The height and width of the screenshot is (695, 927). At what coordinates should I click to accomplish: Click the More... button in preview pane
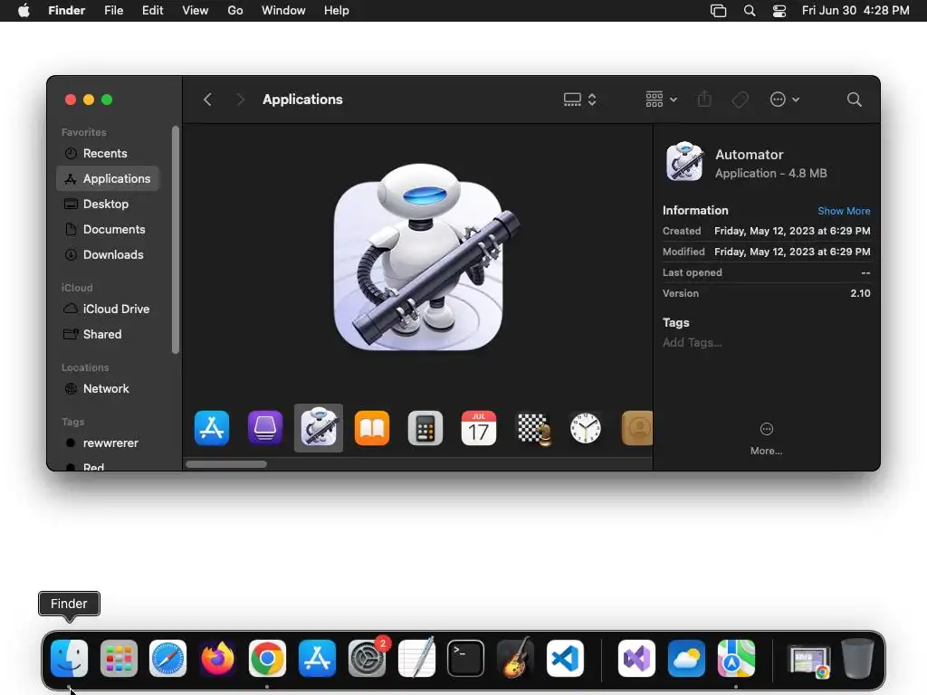tap(766, 439)
